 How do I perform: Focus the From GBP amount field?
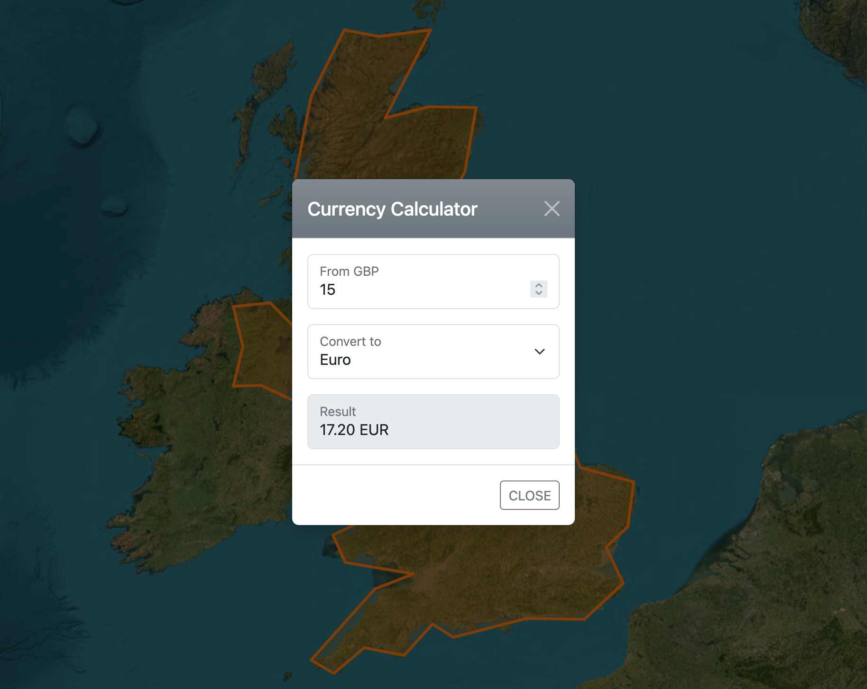[x=417, y=289]
